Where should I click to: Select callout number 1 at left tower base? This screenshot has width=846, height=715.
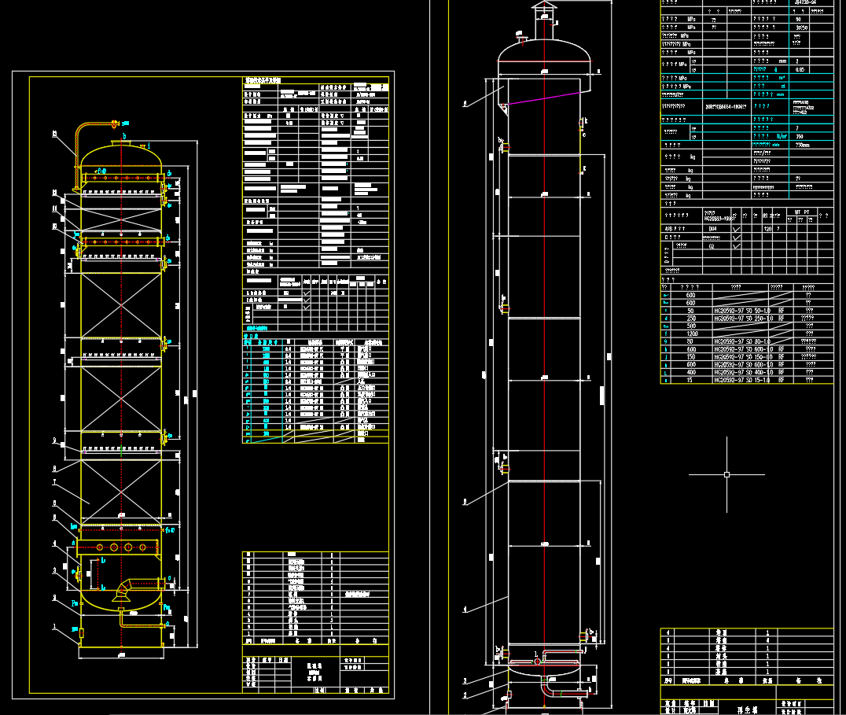[x=54, y=627]
